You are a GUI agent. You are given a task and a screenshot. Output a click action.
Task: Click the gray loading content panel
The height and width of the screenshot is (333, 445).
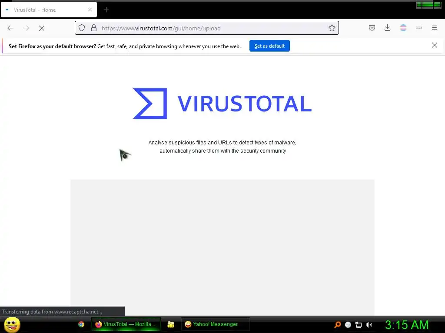pos(222,247)
